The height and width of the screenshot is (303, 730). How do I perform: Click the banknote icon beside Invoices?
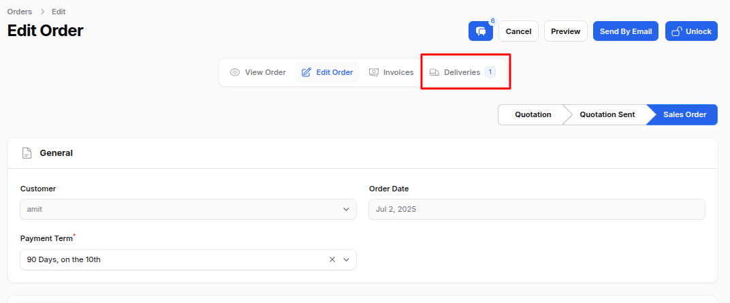[373, 73]
